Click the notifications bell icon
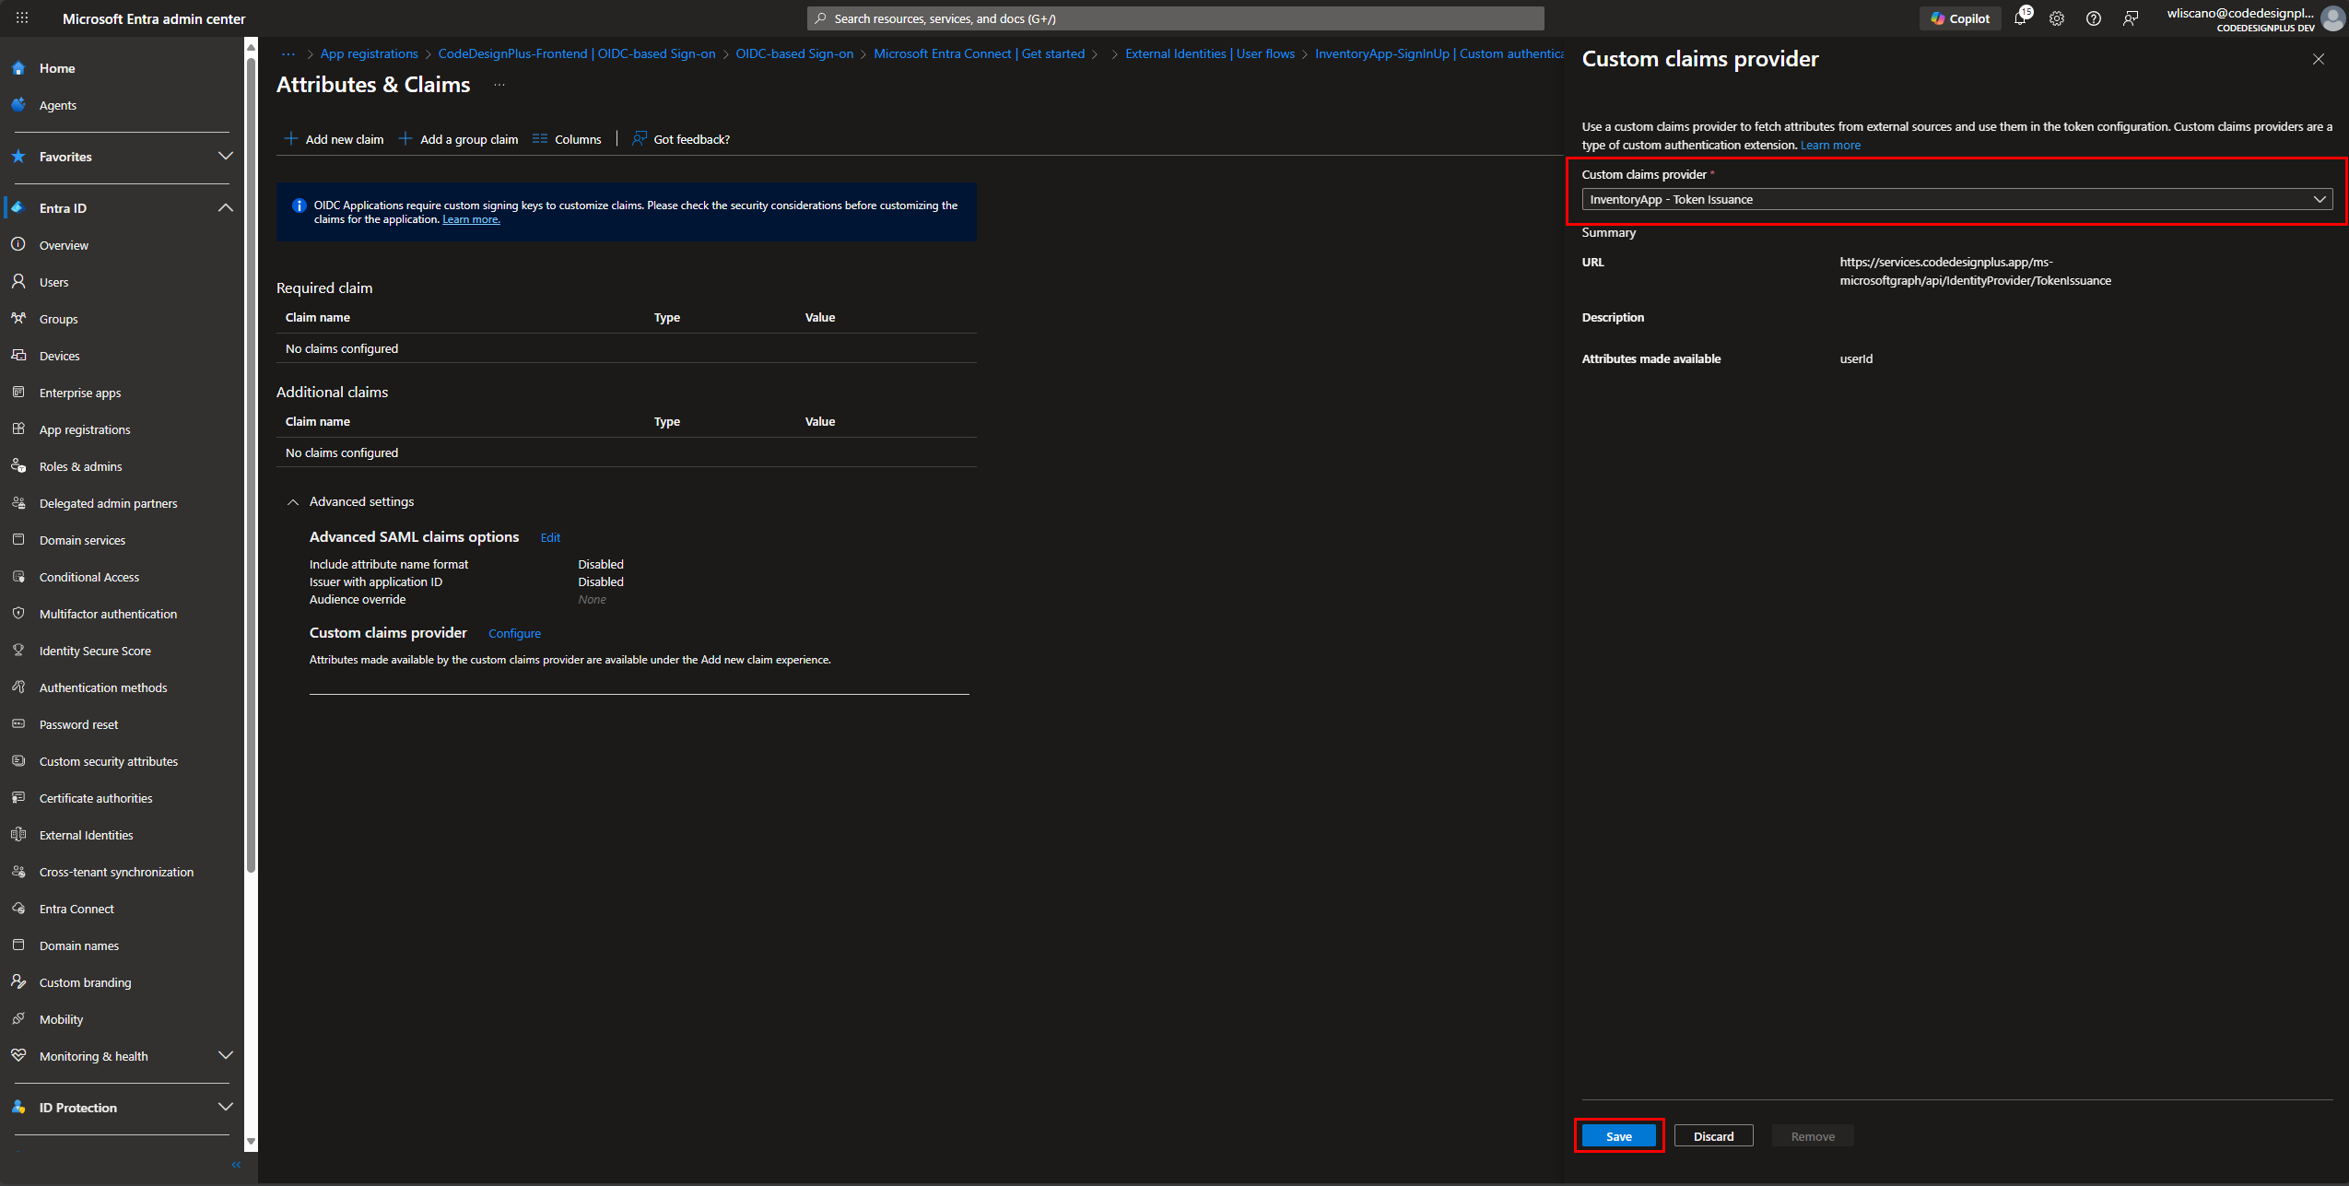2349x1186 pixels. tap(2020, 18)
